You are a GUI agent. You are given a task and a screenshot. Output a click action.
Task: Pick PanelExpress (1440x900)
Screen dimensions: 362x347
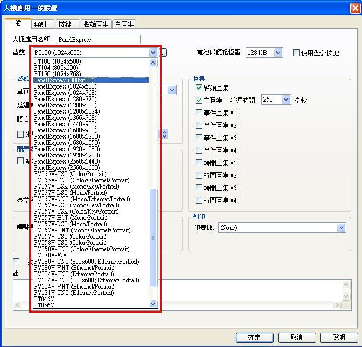tap(91, 124)
